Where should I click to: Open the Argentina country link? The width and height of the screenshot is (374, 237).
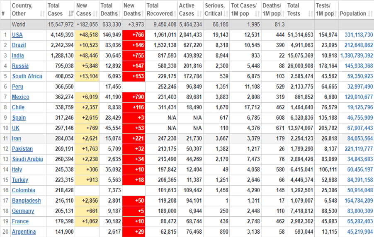point(24,232)
